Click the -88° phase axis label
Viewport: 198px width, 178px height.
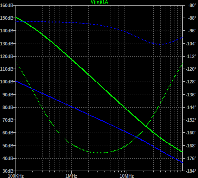click(x=192, y=18)
